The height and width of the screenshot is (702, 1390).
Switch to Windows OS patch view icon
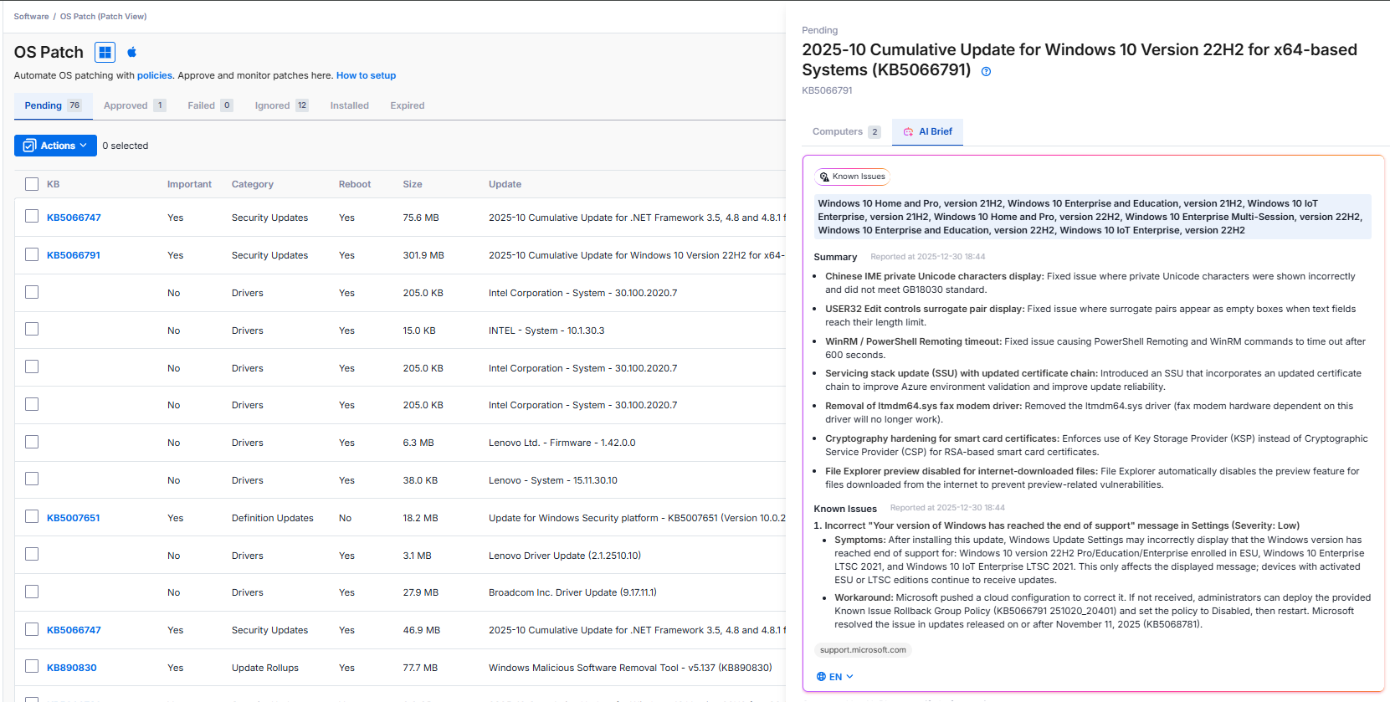105,52
